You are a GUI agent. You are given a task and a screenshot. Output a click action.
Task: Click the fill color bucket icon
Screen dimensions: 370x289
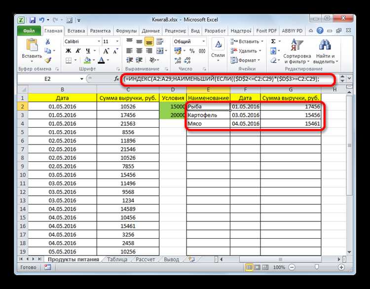point(87,60)
